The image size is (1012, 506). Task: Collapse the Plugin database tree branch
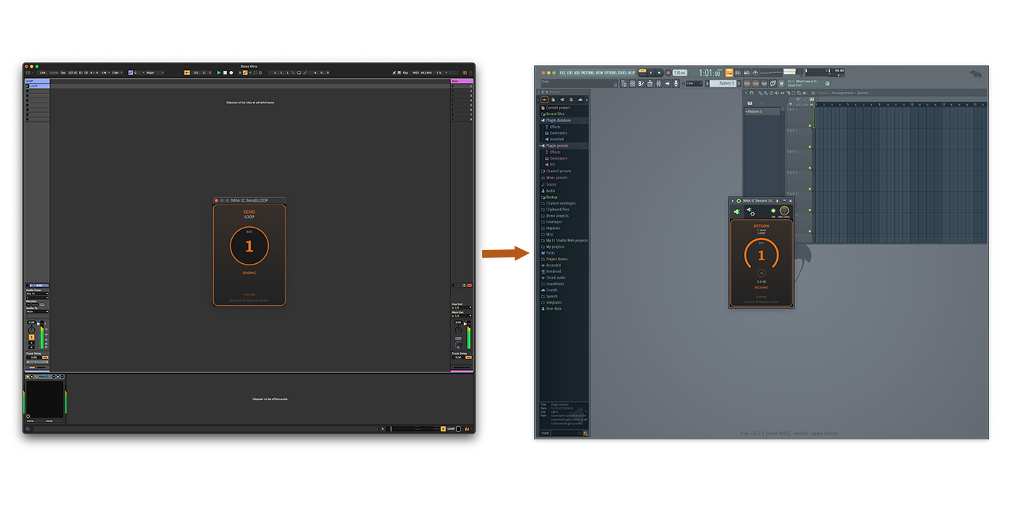[541, 120]
